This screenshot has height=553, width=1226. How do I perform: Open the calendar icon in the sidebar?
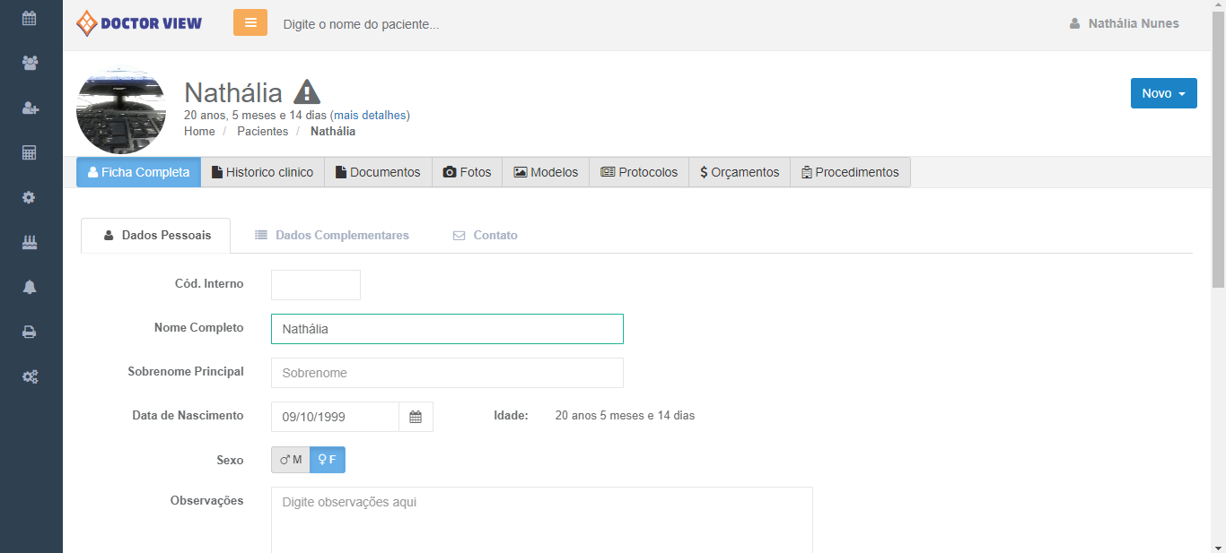[x=30, y=18]
